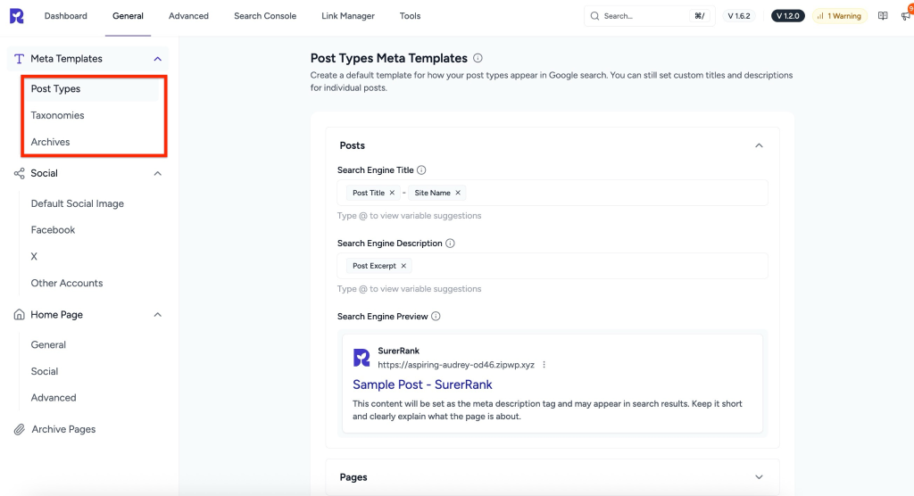Open Archive Pages in the sidebar
914x496 pixels.
63,429
